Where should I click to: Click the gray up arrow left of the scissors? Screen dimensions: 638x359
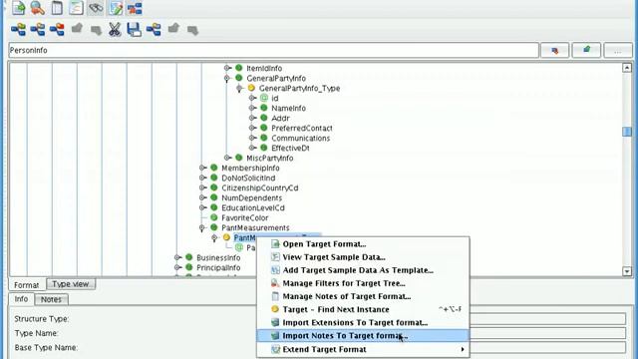(x=77, y=28)
